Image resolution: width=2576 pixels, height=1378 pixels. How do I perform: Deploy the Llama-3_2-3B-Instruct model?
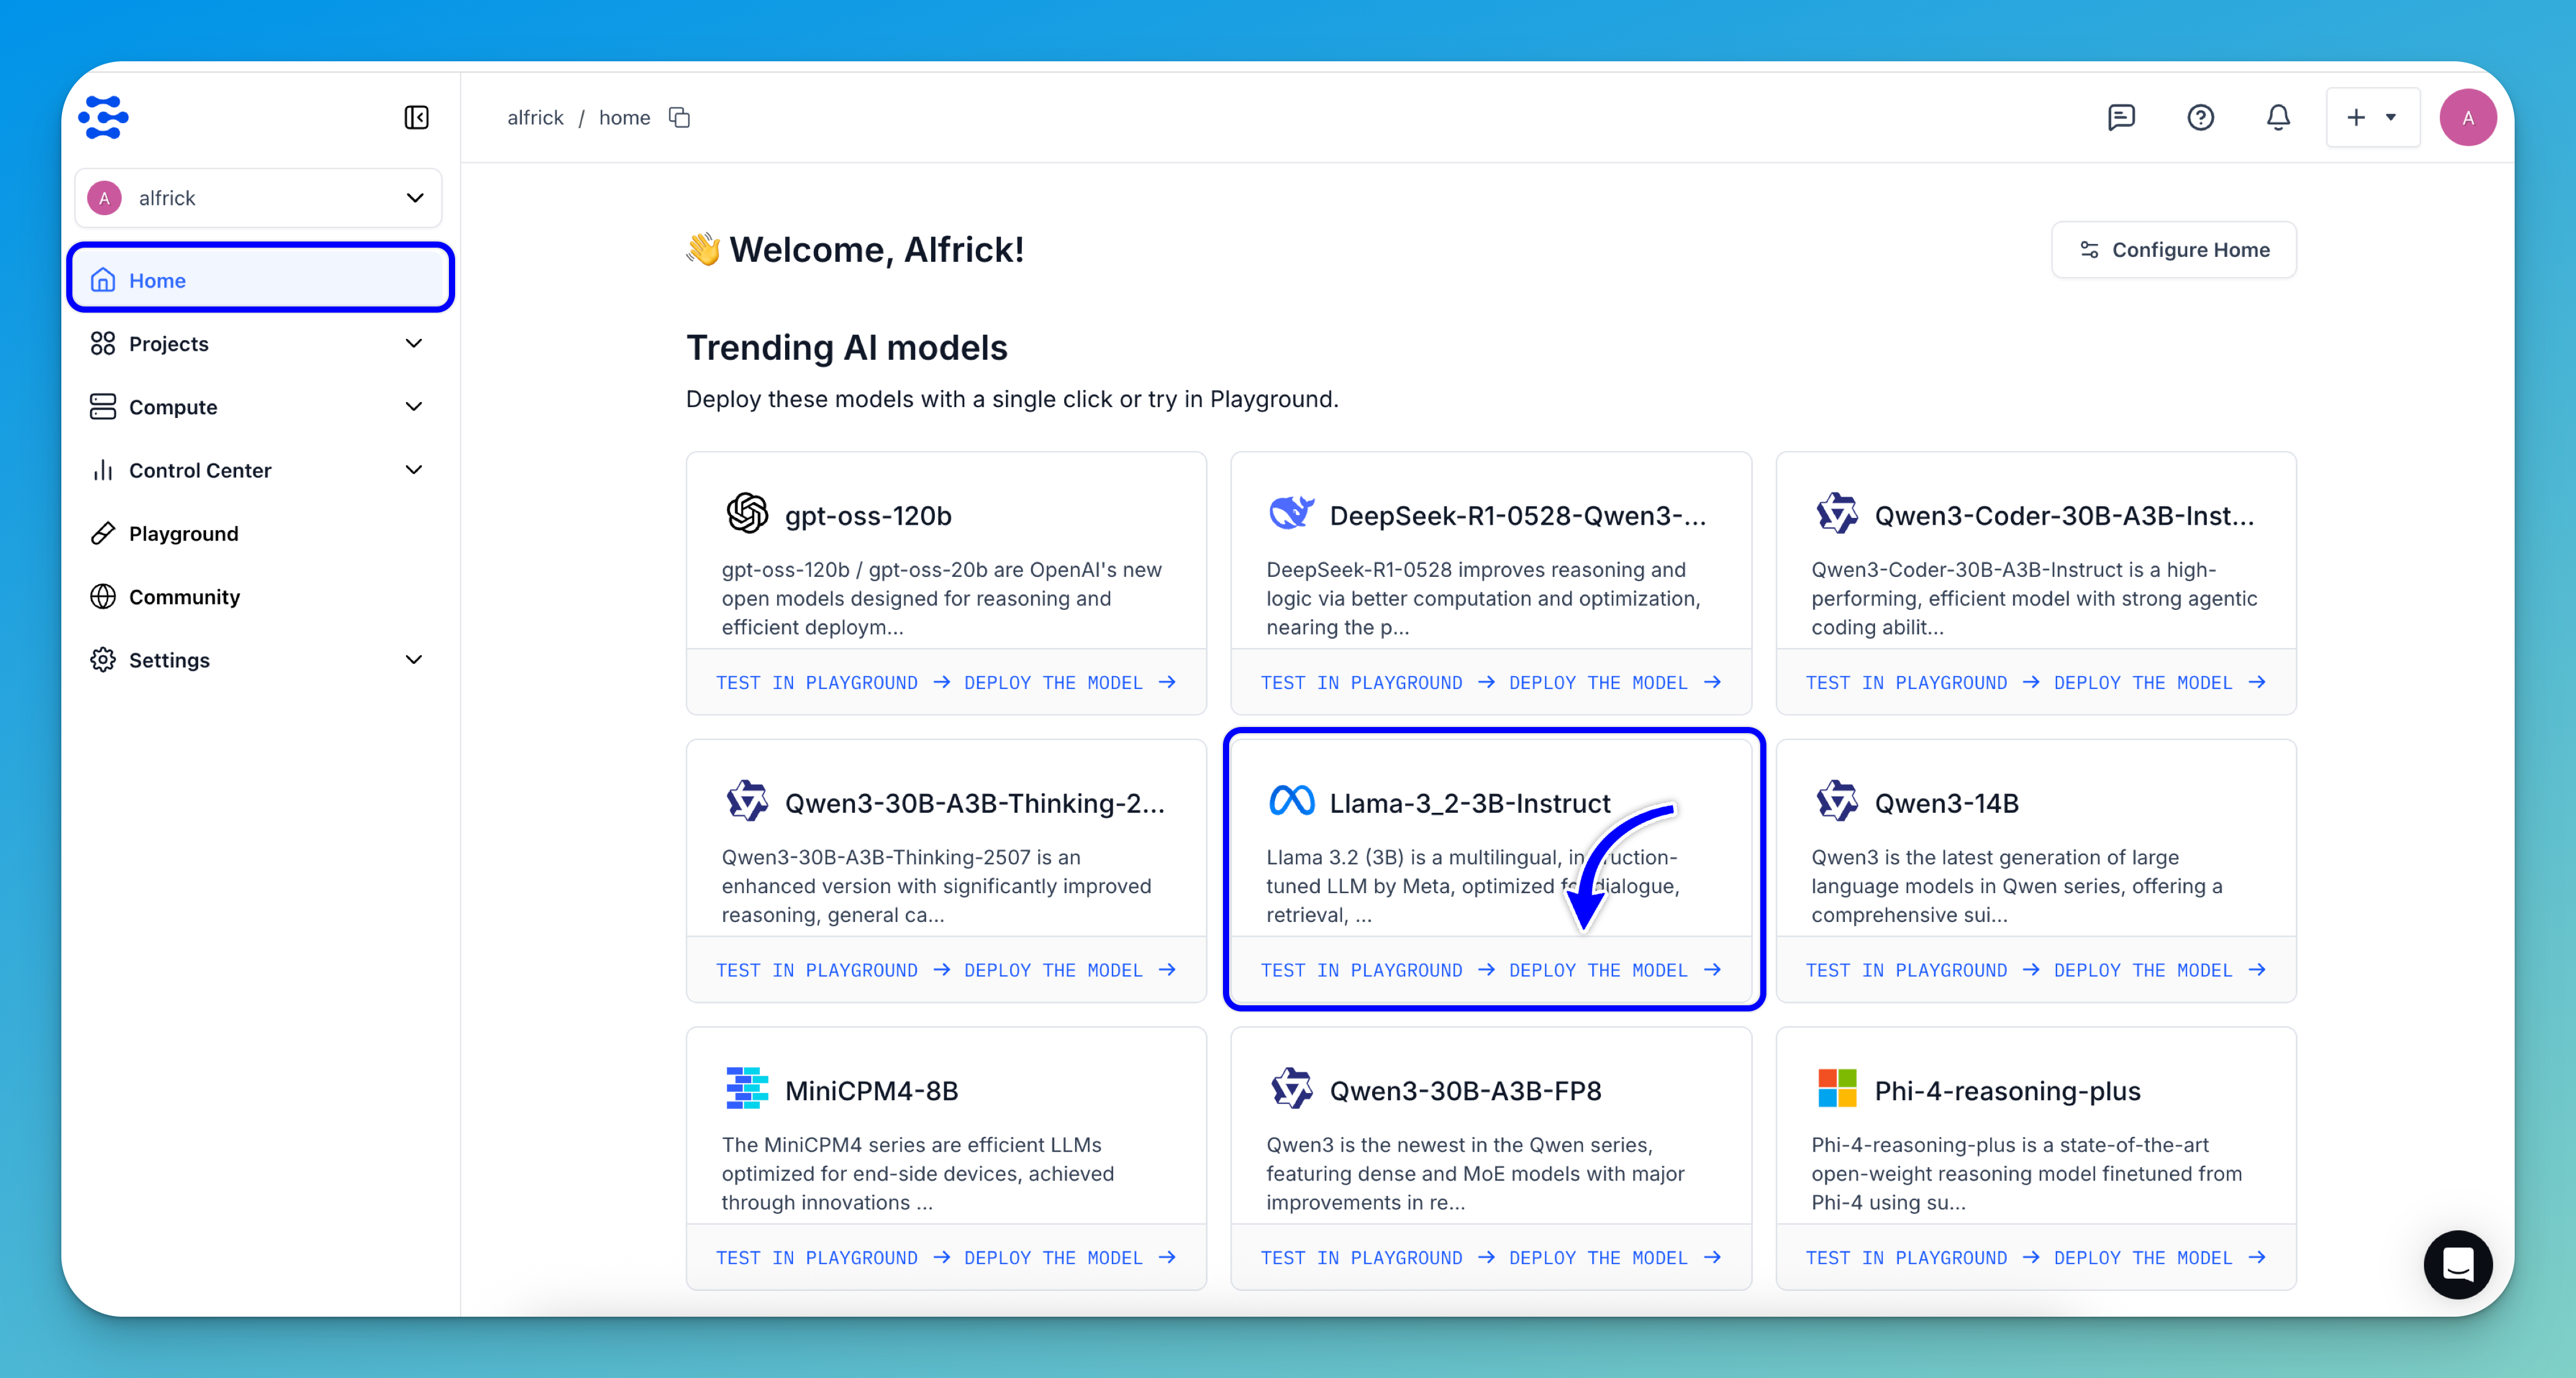[x=1615, y=970]
